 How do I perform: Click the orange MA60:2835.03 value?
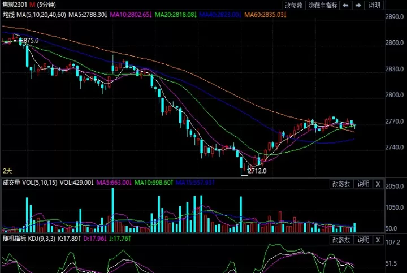(265, 15)
